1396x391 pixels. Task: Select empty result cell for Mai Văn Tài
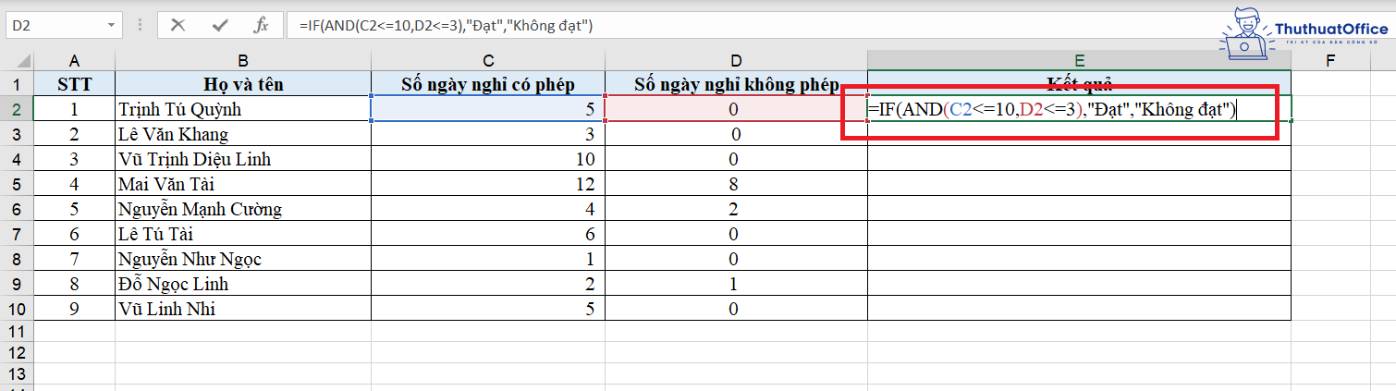pyautogui.click(x=1079, y=184)
